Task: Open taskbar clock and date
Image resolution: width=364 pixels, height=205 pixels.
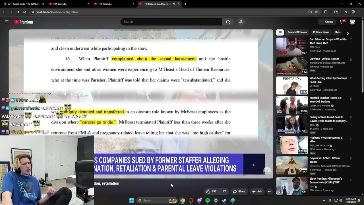Action: click(x=351, y=200)
